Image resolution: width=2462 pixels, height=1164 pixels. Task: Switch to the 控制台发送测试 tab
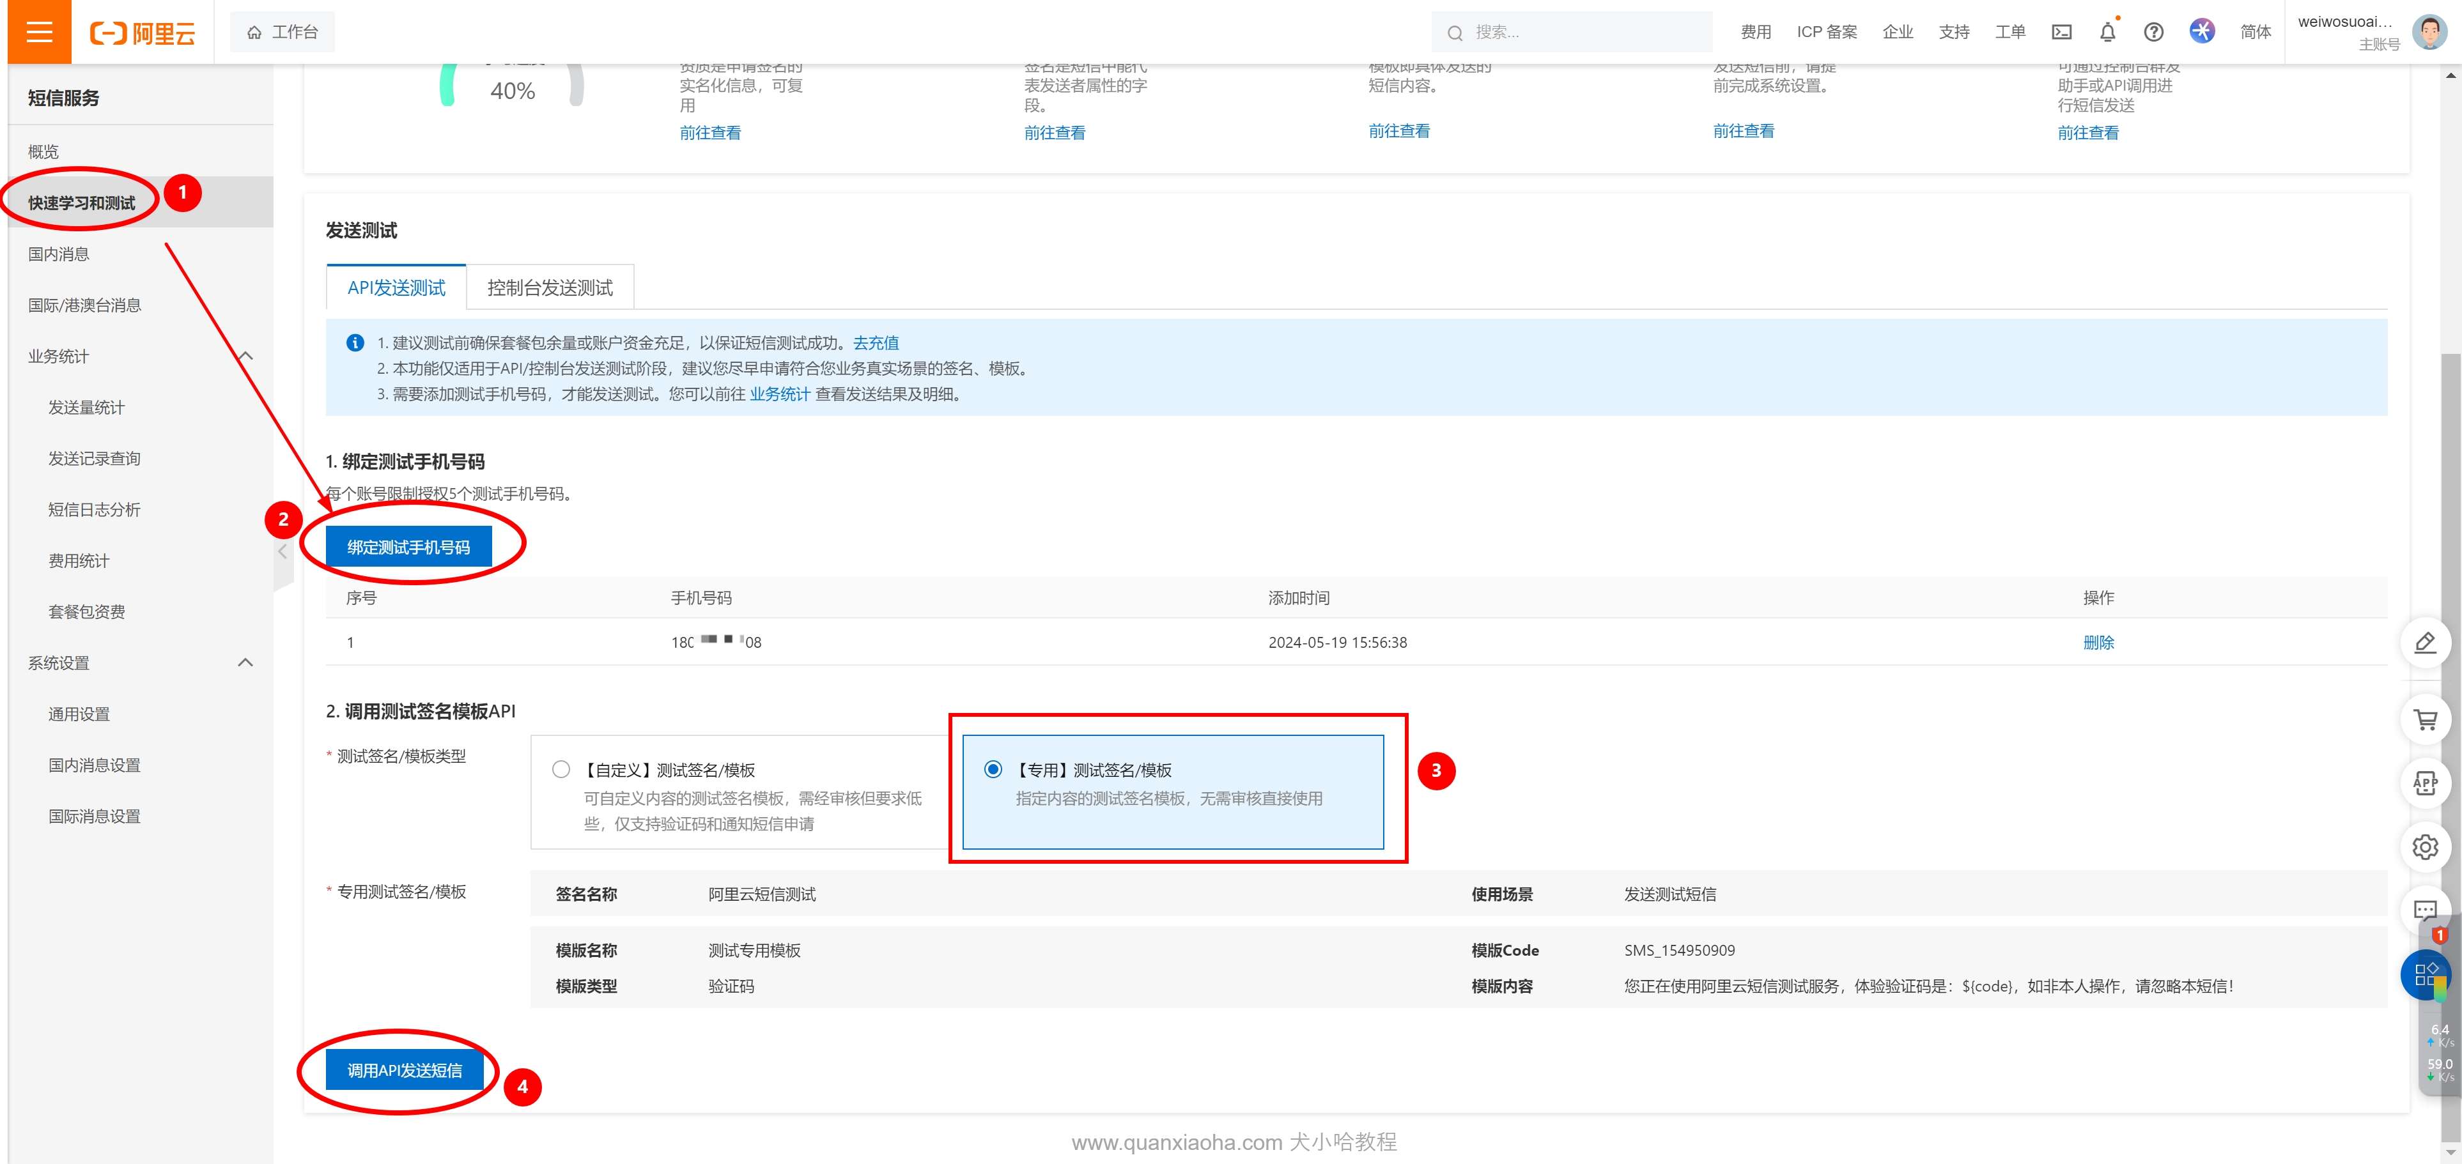pyautogui.click(x=550, y=287)
